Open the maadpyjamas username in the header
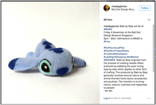This screenshot has width=156, height=105. pyautogui.click(x=119, y=6)
